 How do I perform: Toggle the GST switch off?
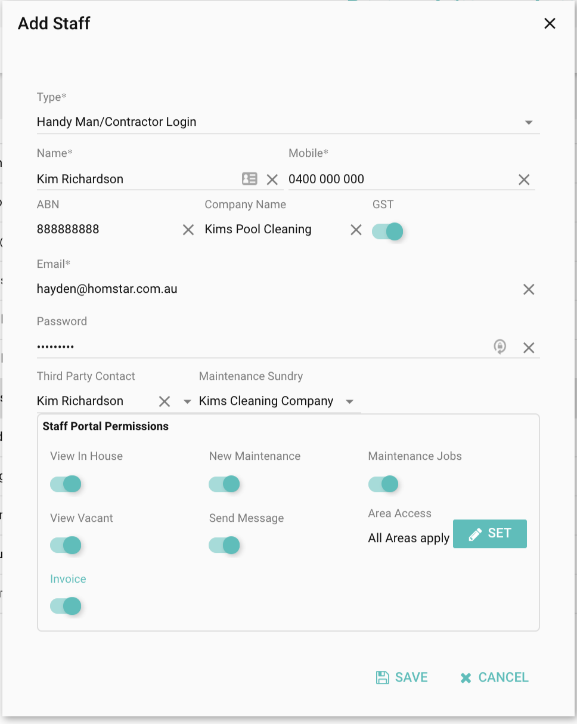pyautogui.click(x=388, y=231)
